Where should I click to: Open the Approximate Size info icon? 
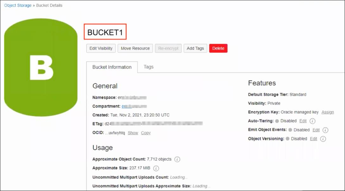pos(156,168)
